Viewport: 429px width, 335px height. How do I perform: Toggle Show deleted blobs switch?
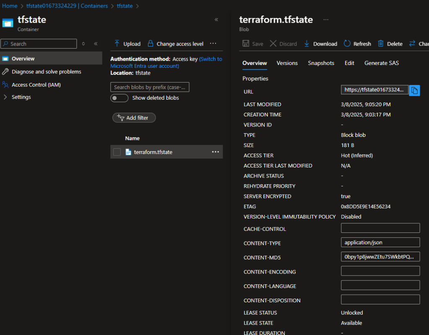tap(119, 98)
